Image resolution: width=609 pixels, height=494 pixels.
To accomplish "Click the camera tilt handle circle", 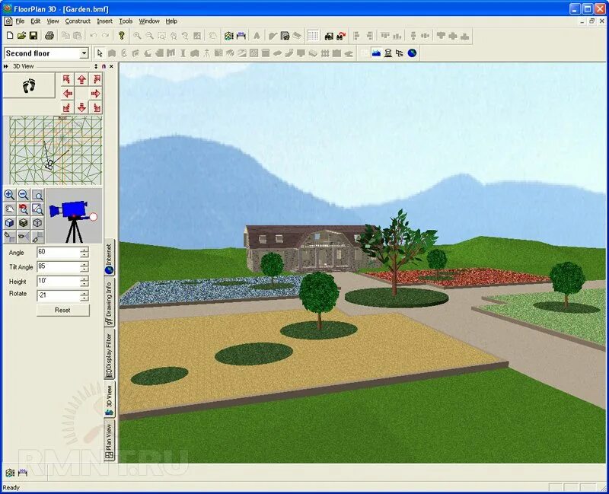I will (93, 217).
